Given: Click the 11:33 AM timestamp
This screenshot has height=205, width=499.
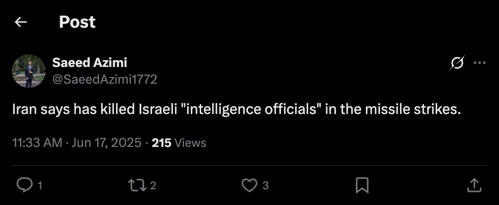Looking at the screenshot, I should pos(37,143).
